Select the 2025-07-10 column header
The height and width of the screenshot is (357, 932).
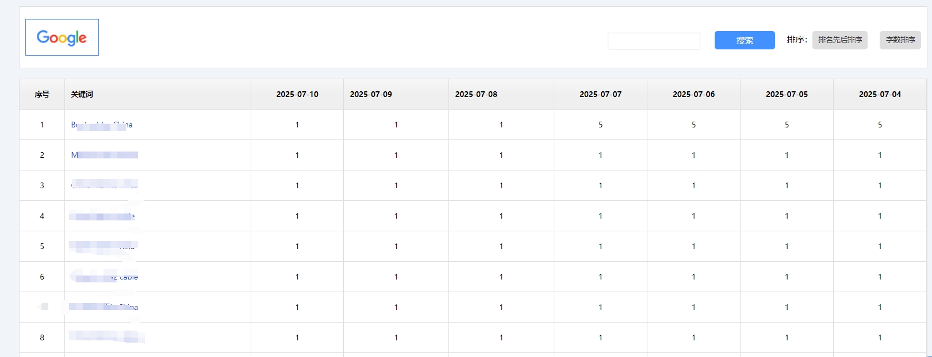point(297,94)
